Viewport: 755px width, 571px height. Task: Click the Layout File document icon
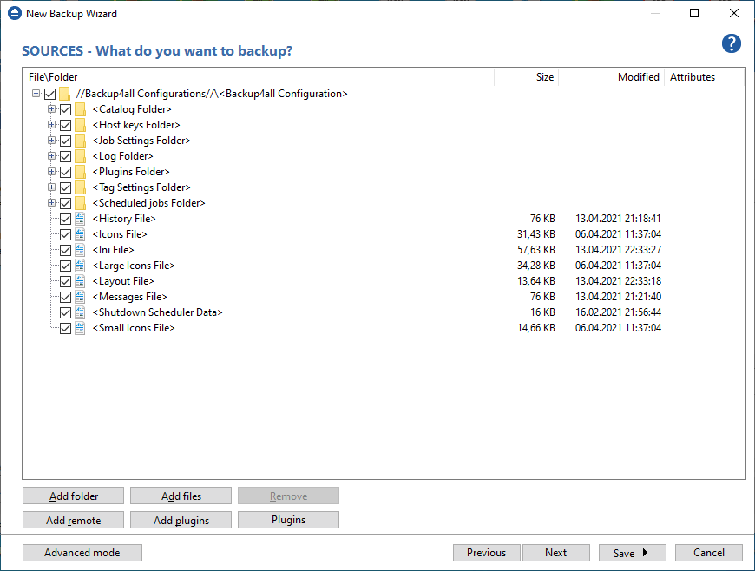point(81,281)
